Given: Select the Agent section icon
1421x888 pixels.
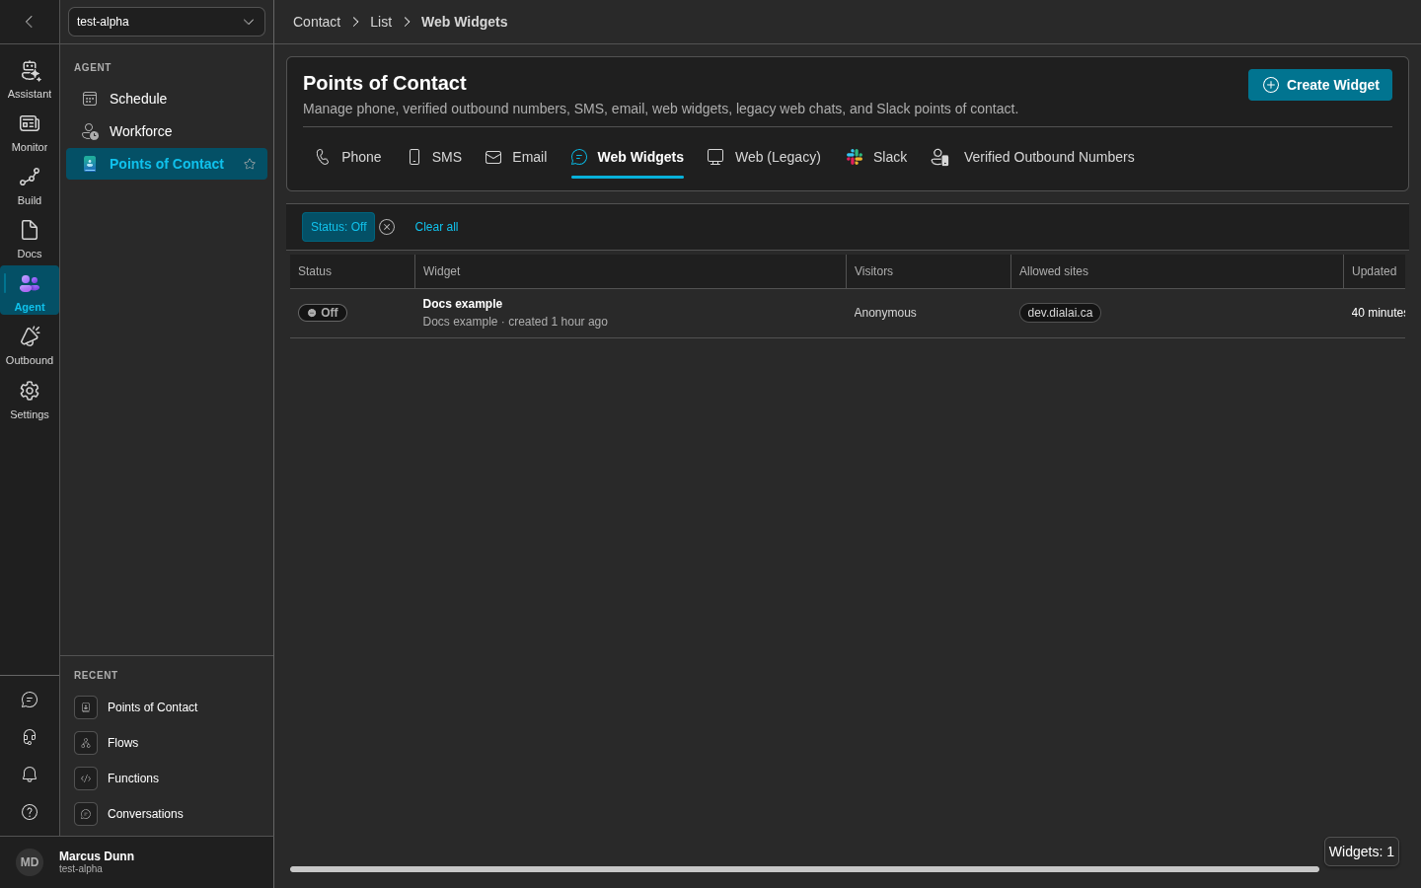Looking at the screenshot, I should click(30, 291).
